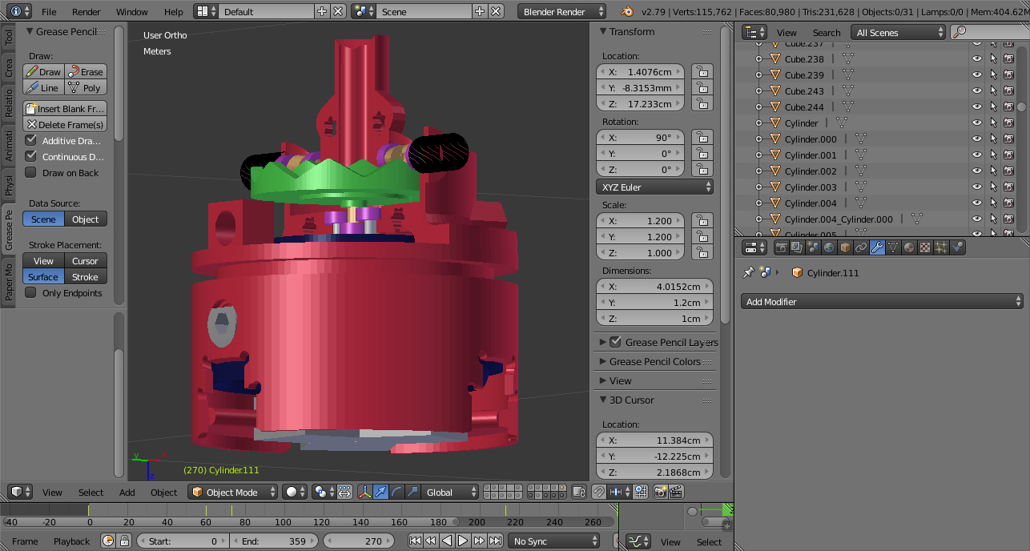
Task: Open the Help menu
Action: (174, 11)
